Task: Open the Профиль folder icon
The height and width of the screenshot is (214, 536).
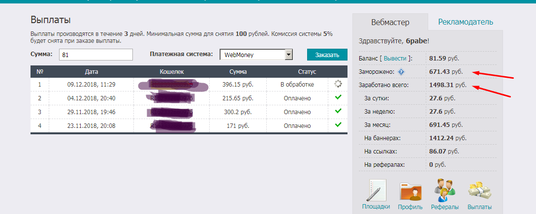Action: tap(410, 190)
